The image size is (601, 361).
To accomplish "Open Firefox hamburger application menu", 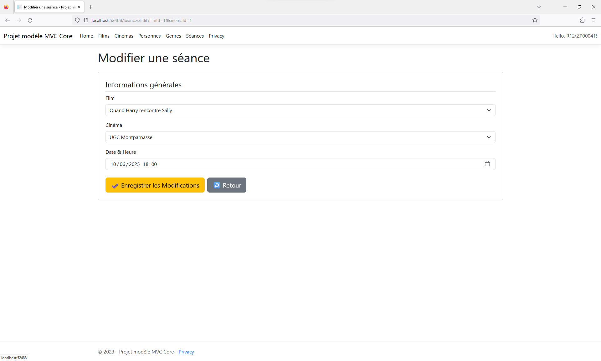I will 593,20.
